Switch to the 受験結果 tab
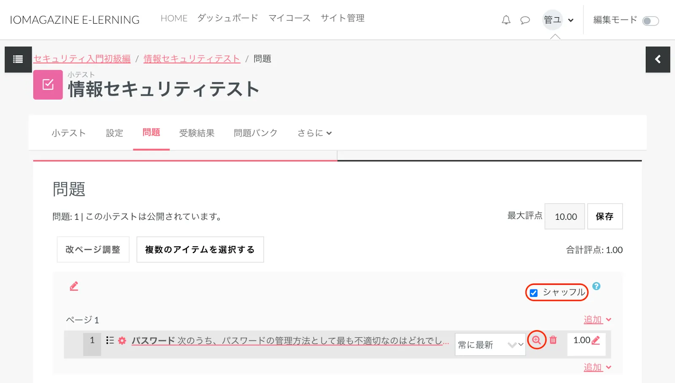Screen dimensions: 675x383 197,133
